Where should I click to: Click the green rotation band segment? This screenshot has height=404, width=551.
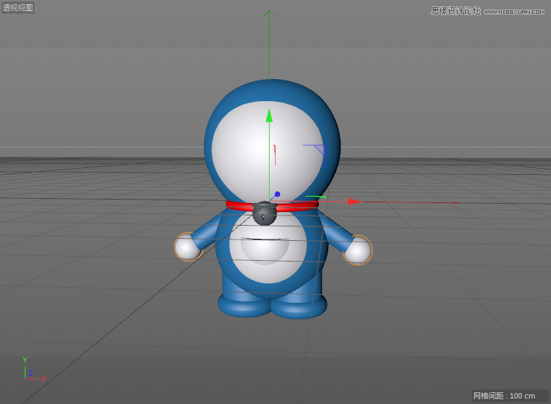(x=317, y=196)
